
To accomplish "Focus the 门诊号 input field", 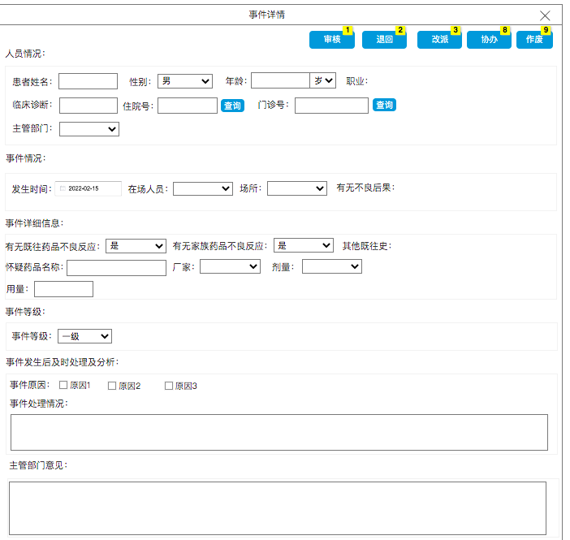I will 331,106.
